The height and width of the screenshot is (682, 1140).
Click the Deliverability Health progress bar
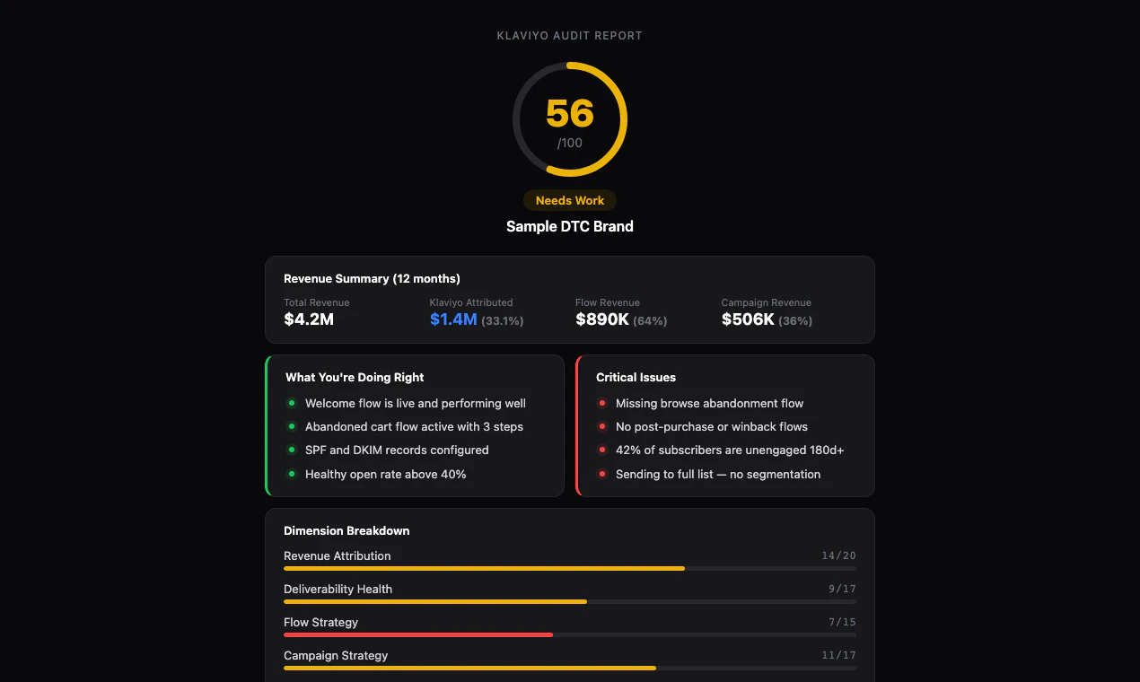[x=569, y=601]
